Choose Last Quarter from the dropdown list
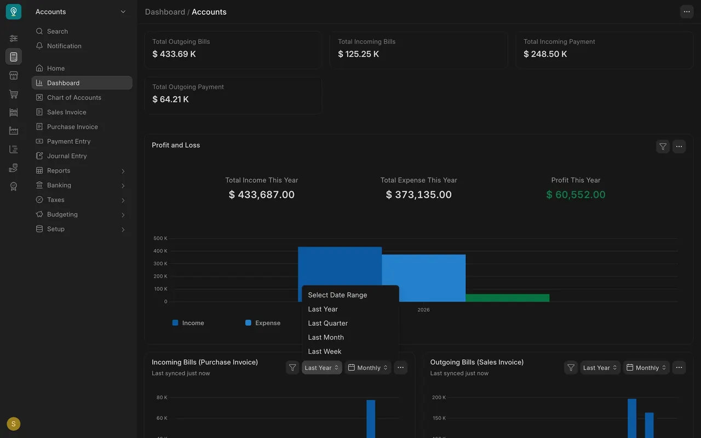Viewport: 701px width, 438px height. pos(350,323)
